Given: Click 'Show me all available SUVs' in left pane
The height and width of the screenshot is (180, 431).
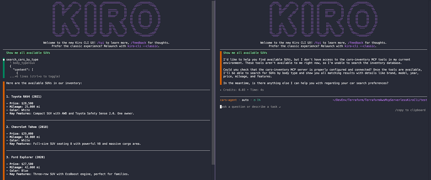Looking at the screenshot, I should click(28, 53).
